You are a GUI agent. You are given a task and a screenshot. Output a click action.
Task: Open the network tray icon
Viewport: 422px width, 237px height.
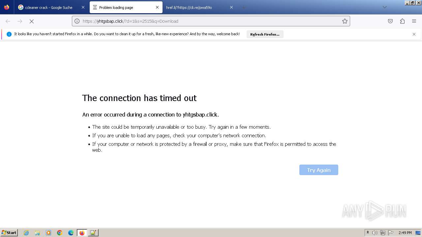pos(383,233)
